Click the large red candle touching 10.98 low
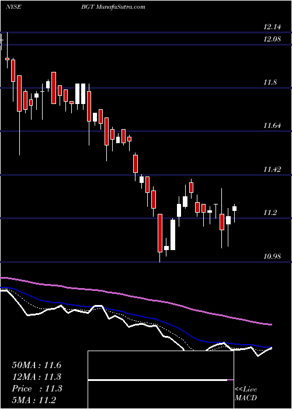292x409 pixels. pyautogui.click(x=160, y=233)
